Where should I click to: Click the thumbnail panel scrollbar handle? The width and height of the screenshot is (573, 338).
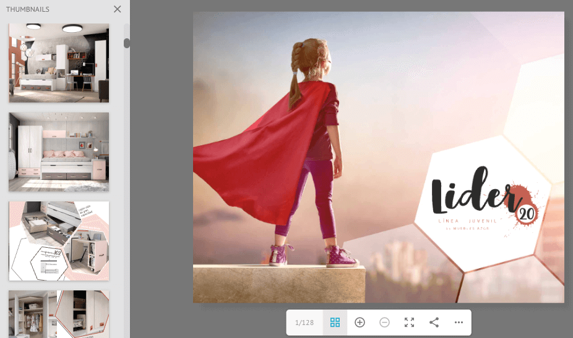pos(127,43)
